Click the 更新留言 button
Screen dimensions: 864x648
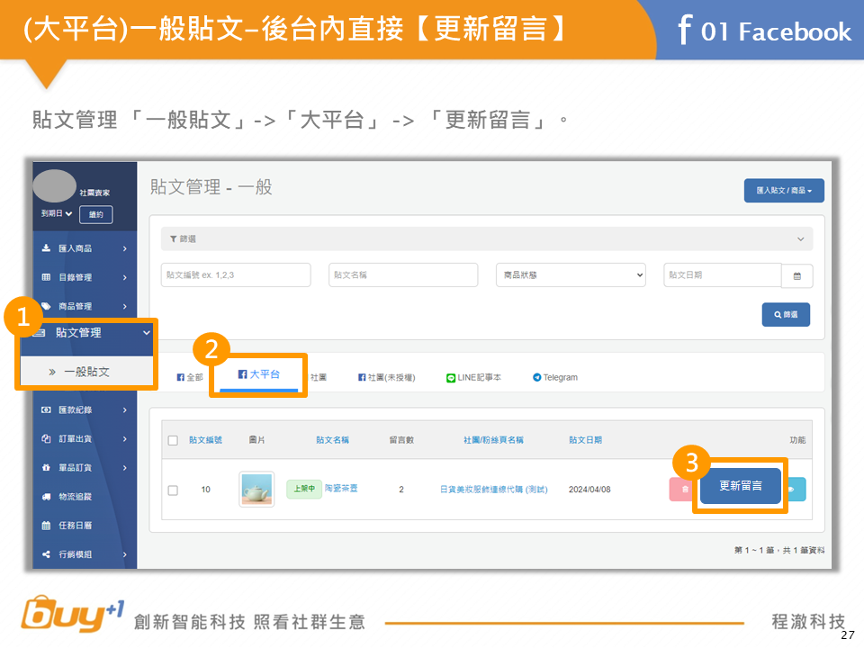[740, 486]
